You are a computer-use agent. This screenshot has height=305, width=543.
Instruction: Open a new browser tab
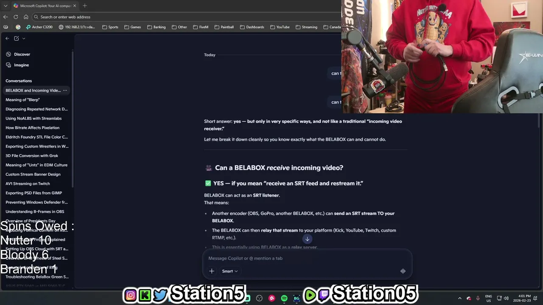click(85, 6)
